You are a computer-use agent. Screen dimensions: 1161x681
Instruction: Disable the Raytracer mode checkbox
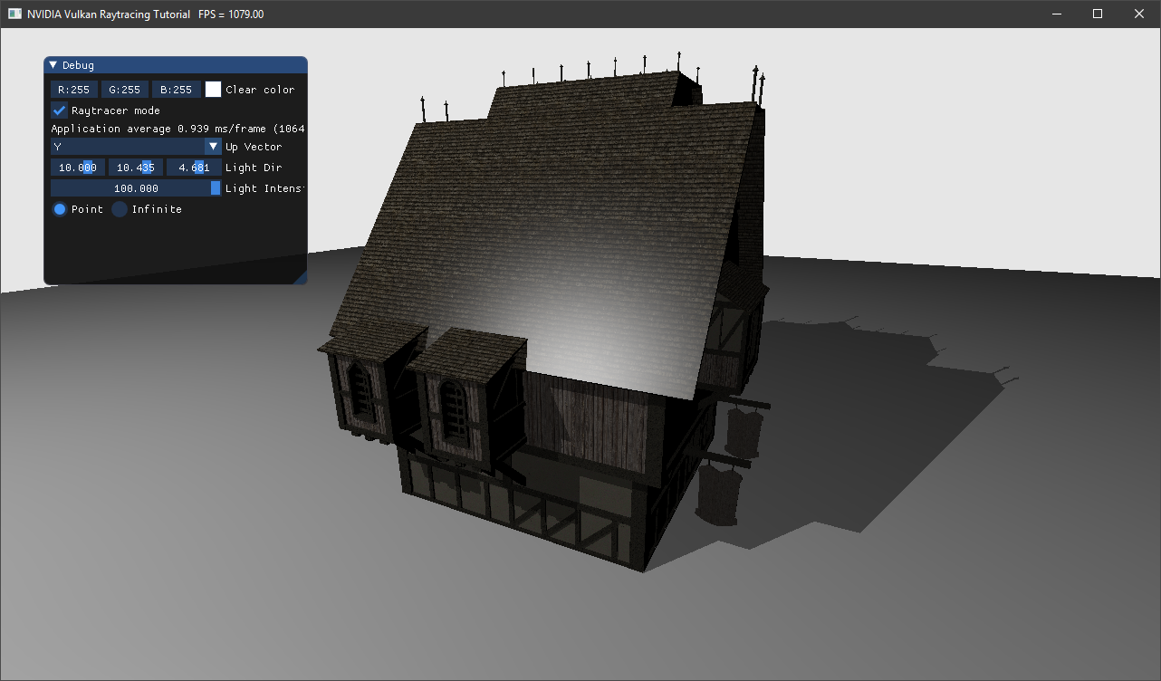60,110
